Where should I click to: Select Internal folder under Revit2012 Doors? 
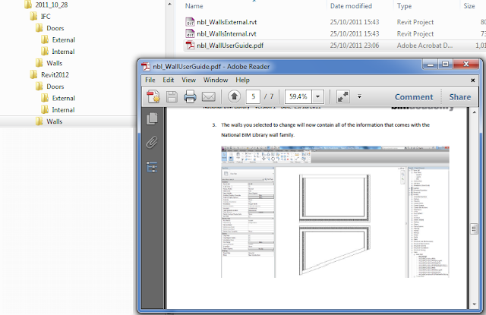(58, 109)
